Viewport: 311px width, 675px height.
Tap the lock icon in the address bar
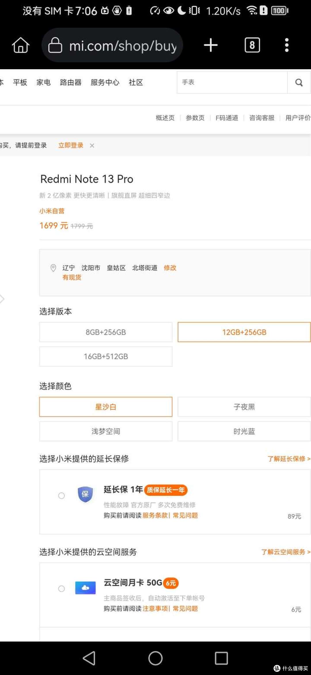55,45
